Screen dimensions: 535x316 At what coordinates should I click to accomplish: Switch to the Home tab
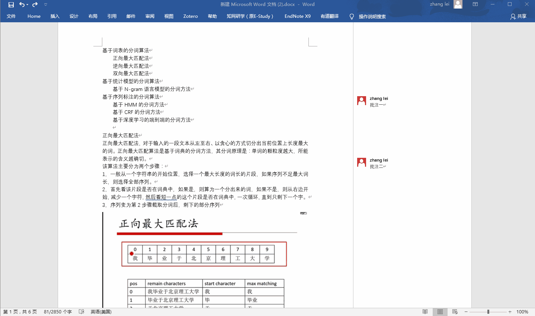tap(34, 16)
